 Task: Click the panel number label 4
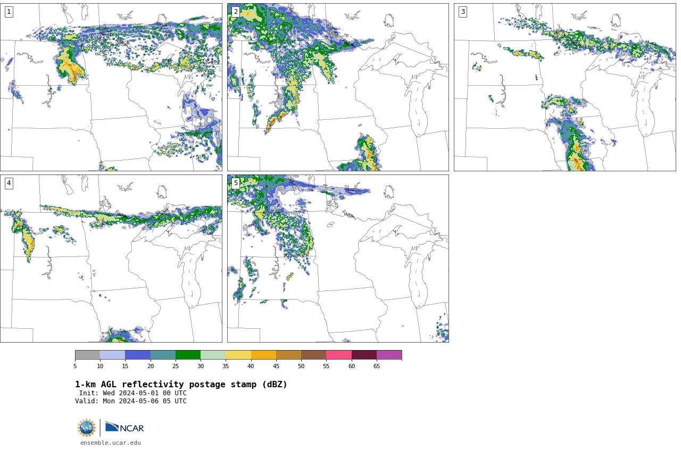tap(9, 183)
